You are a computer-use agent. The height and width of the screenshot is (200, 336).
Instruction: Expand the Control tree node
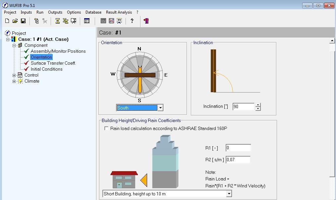[14, 75]
